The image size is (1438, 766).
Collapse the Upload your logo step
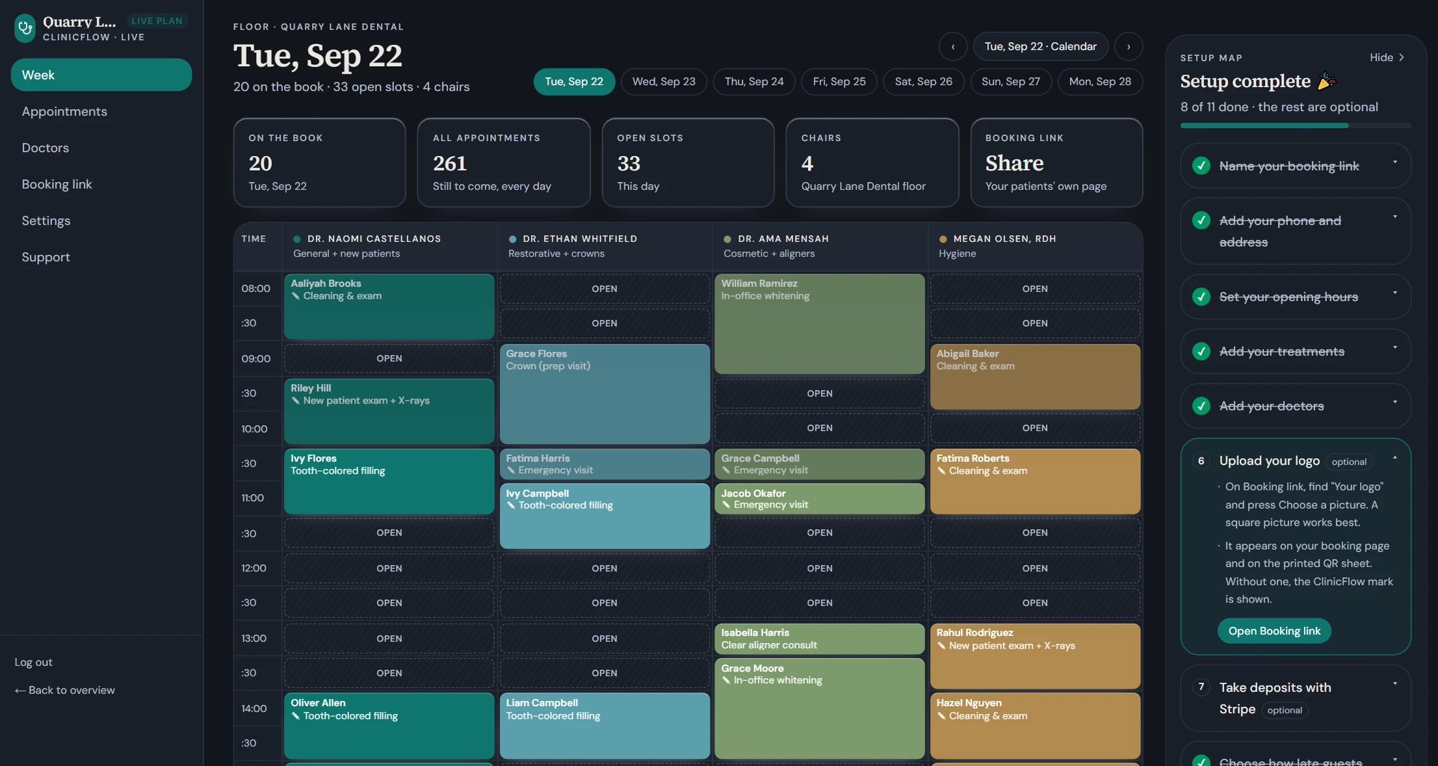[x=1394, y=457]
